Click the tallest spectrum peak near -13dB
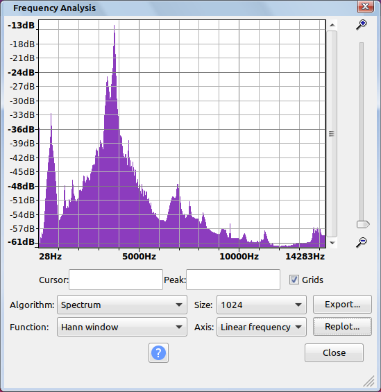Screen dimensions: 381x392 click(115, 26)
